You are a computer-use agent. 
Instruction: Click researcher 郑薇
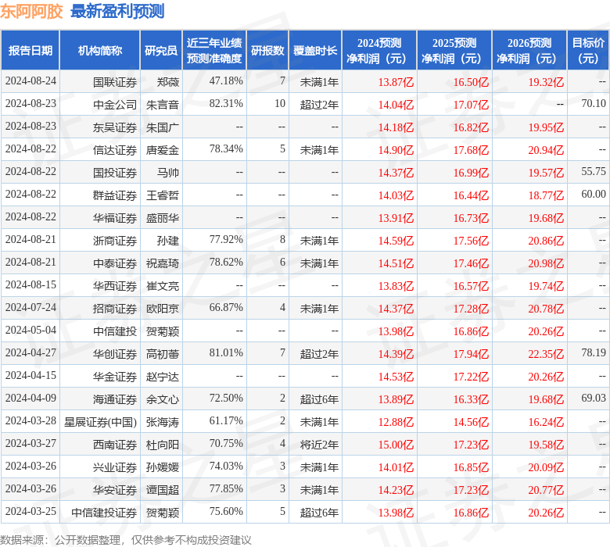click(168, 82)
